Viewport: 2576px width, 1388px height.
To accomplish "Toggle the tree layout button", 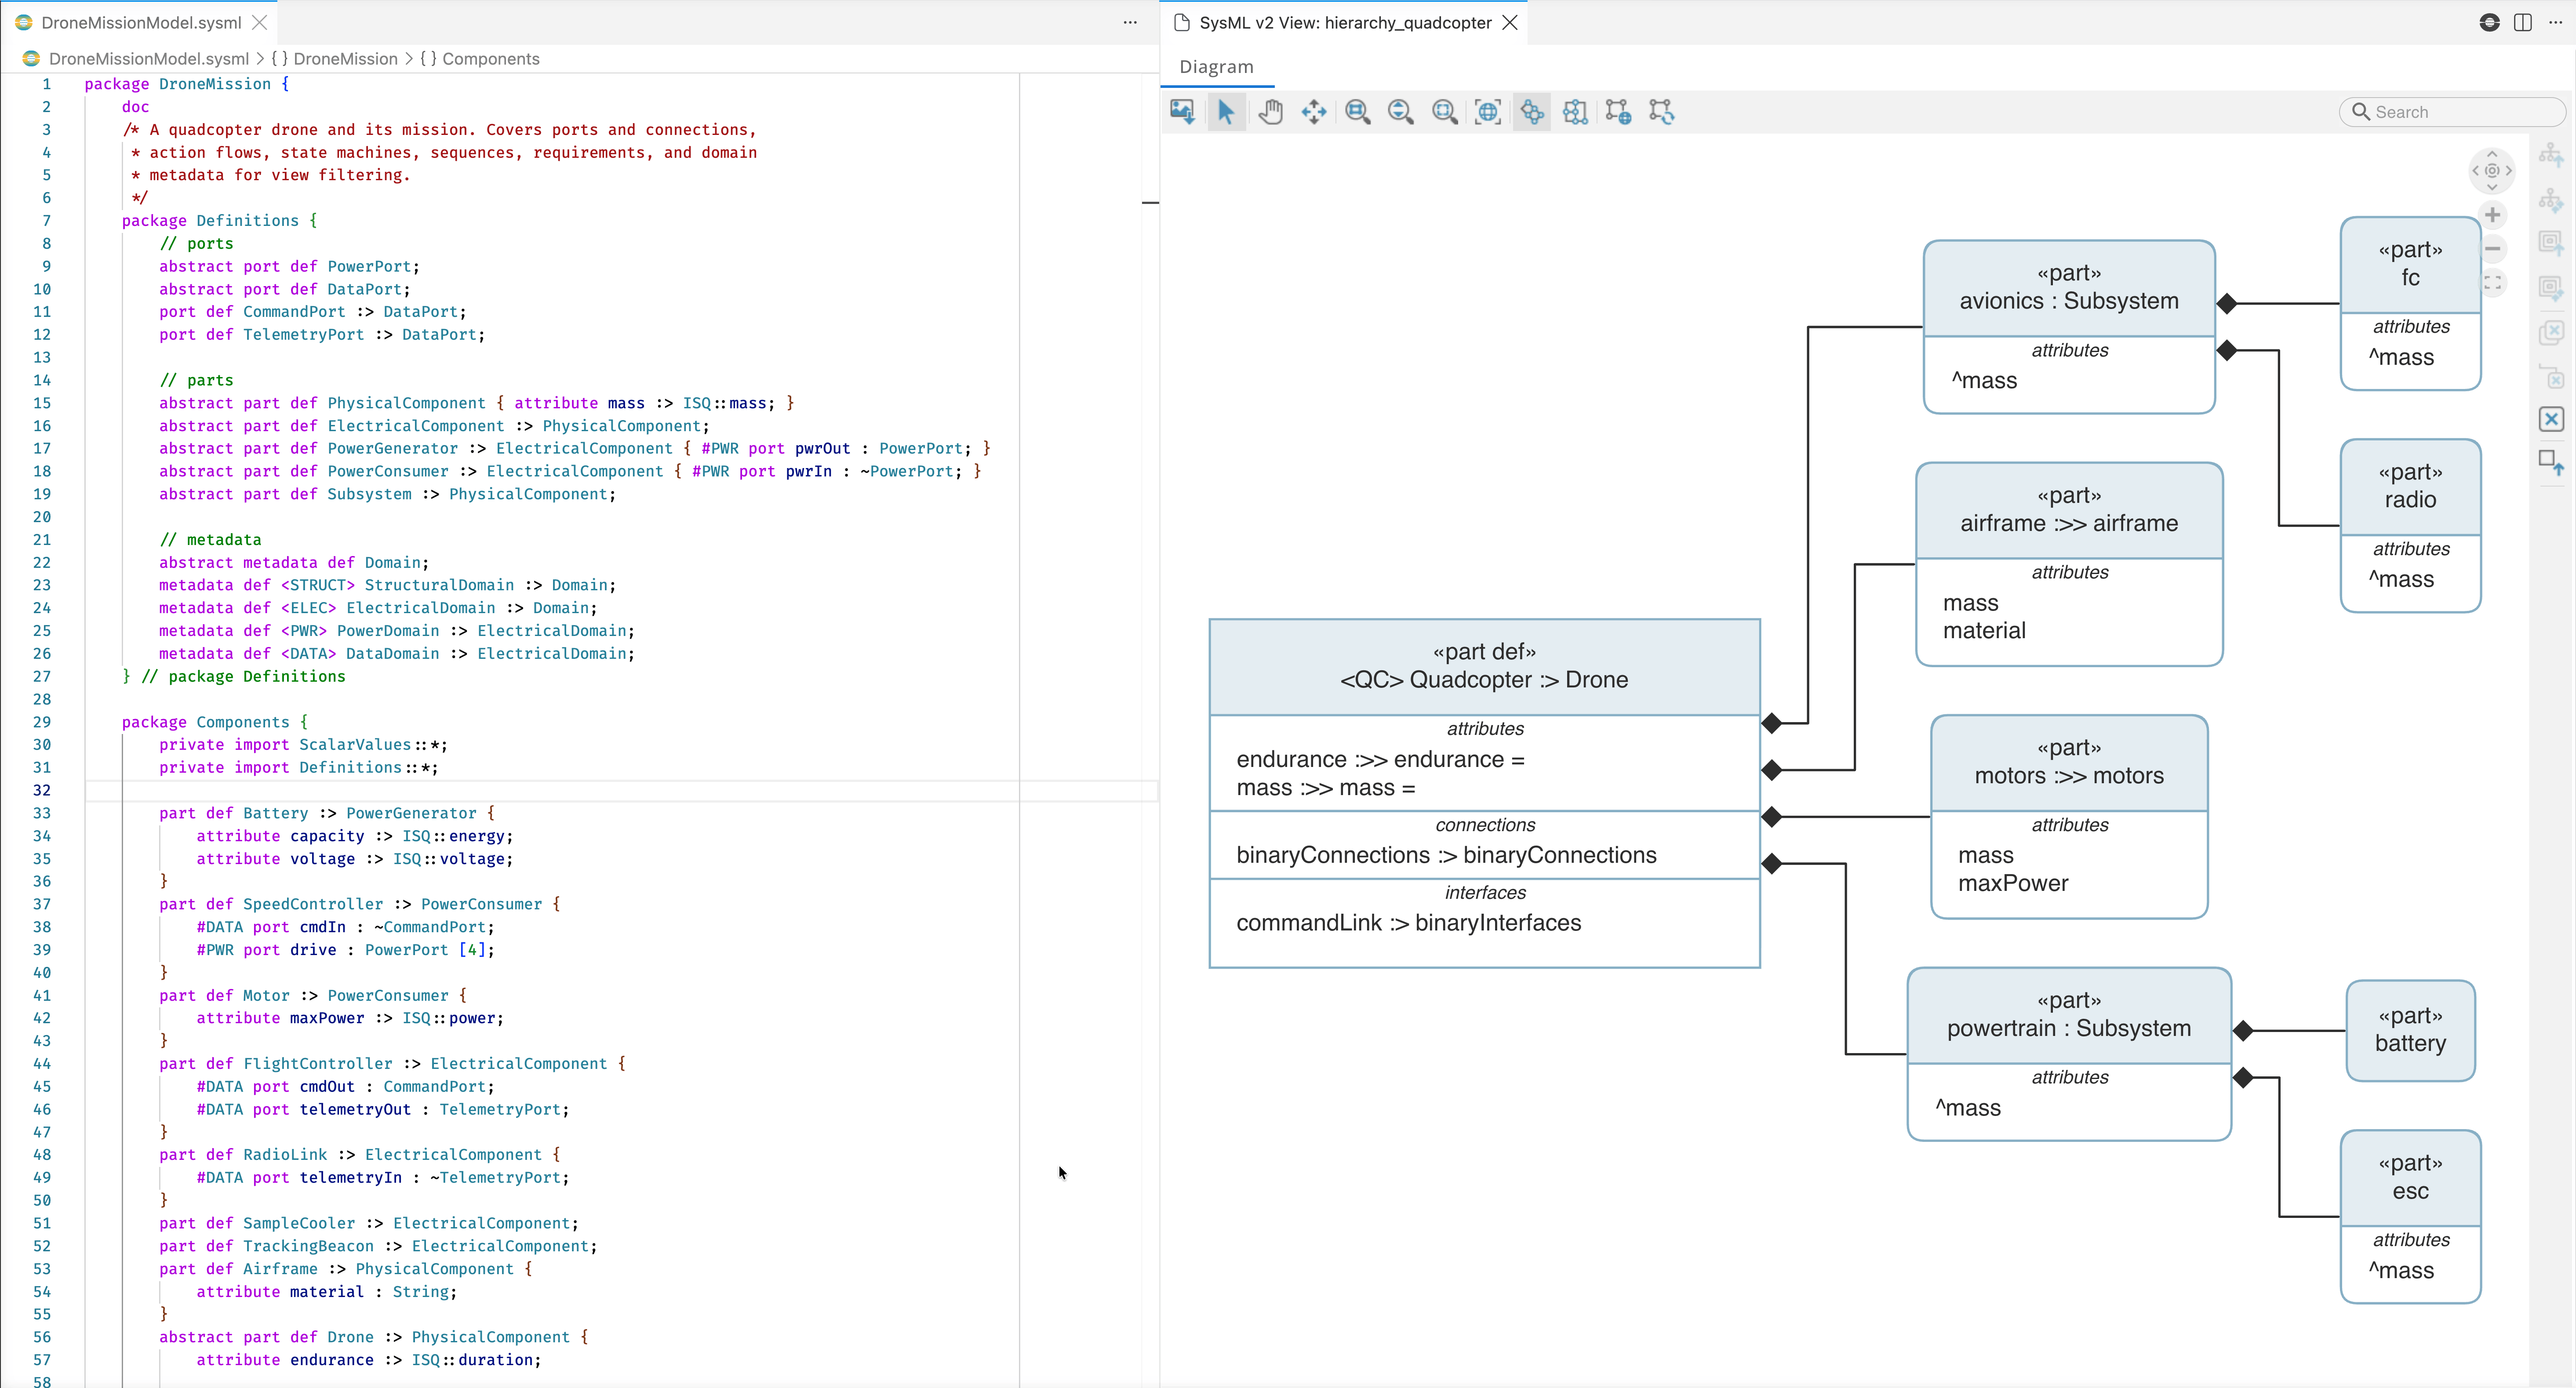I will pyautogui.click(x=1532, y=112).
